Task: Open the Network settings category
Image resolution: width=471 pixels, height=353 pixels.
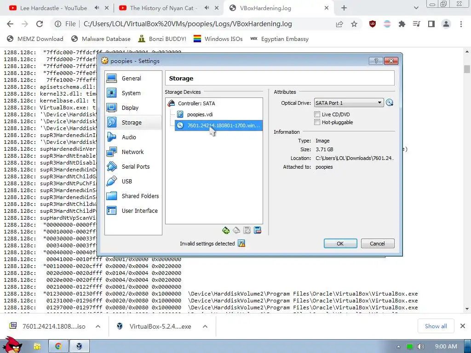Action: pyautogui.click(x=133, y=152)
